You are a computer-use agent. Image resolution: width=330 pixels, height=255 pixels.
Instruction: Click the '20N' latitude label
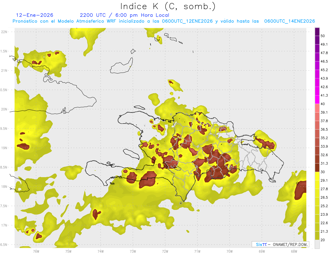click(x=4, y=109)
